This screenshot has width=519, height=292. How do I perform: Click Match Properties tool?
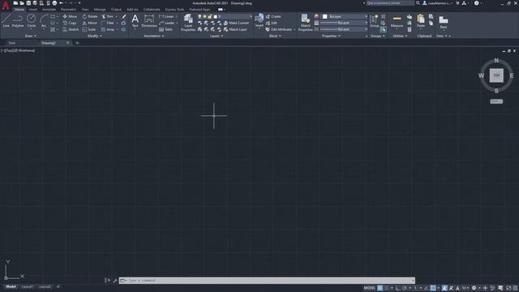click(305, 23)
